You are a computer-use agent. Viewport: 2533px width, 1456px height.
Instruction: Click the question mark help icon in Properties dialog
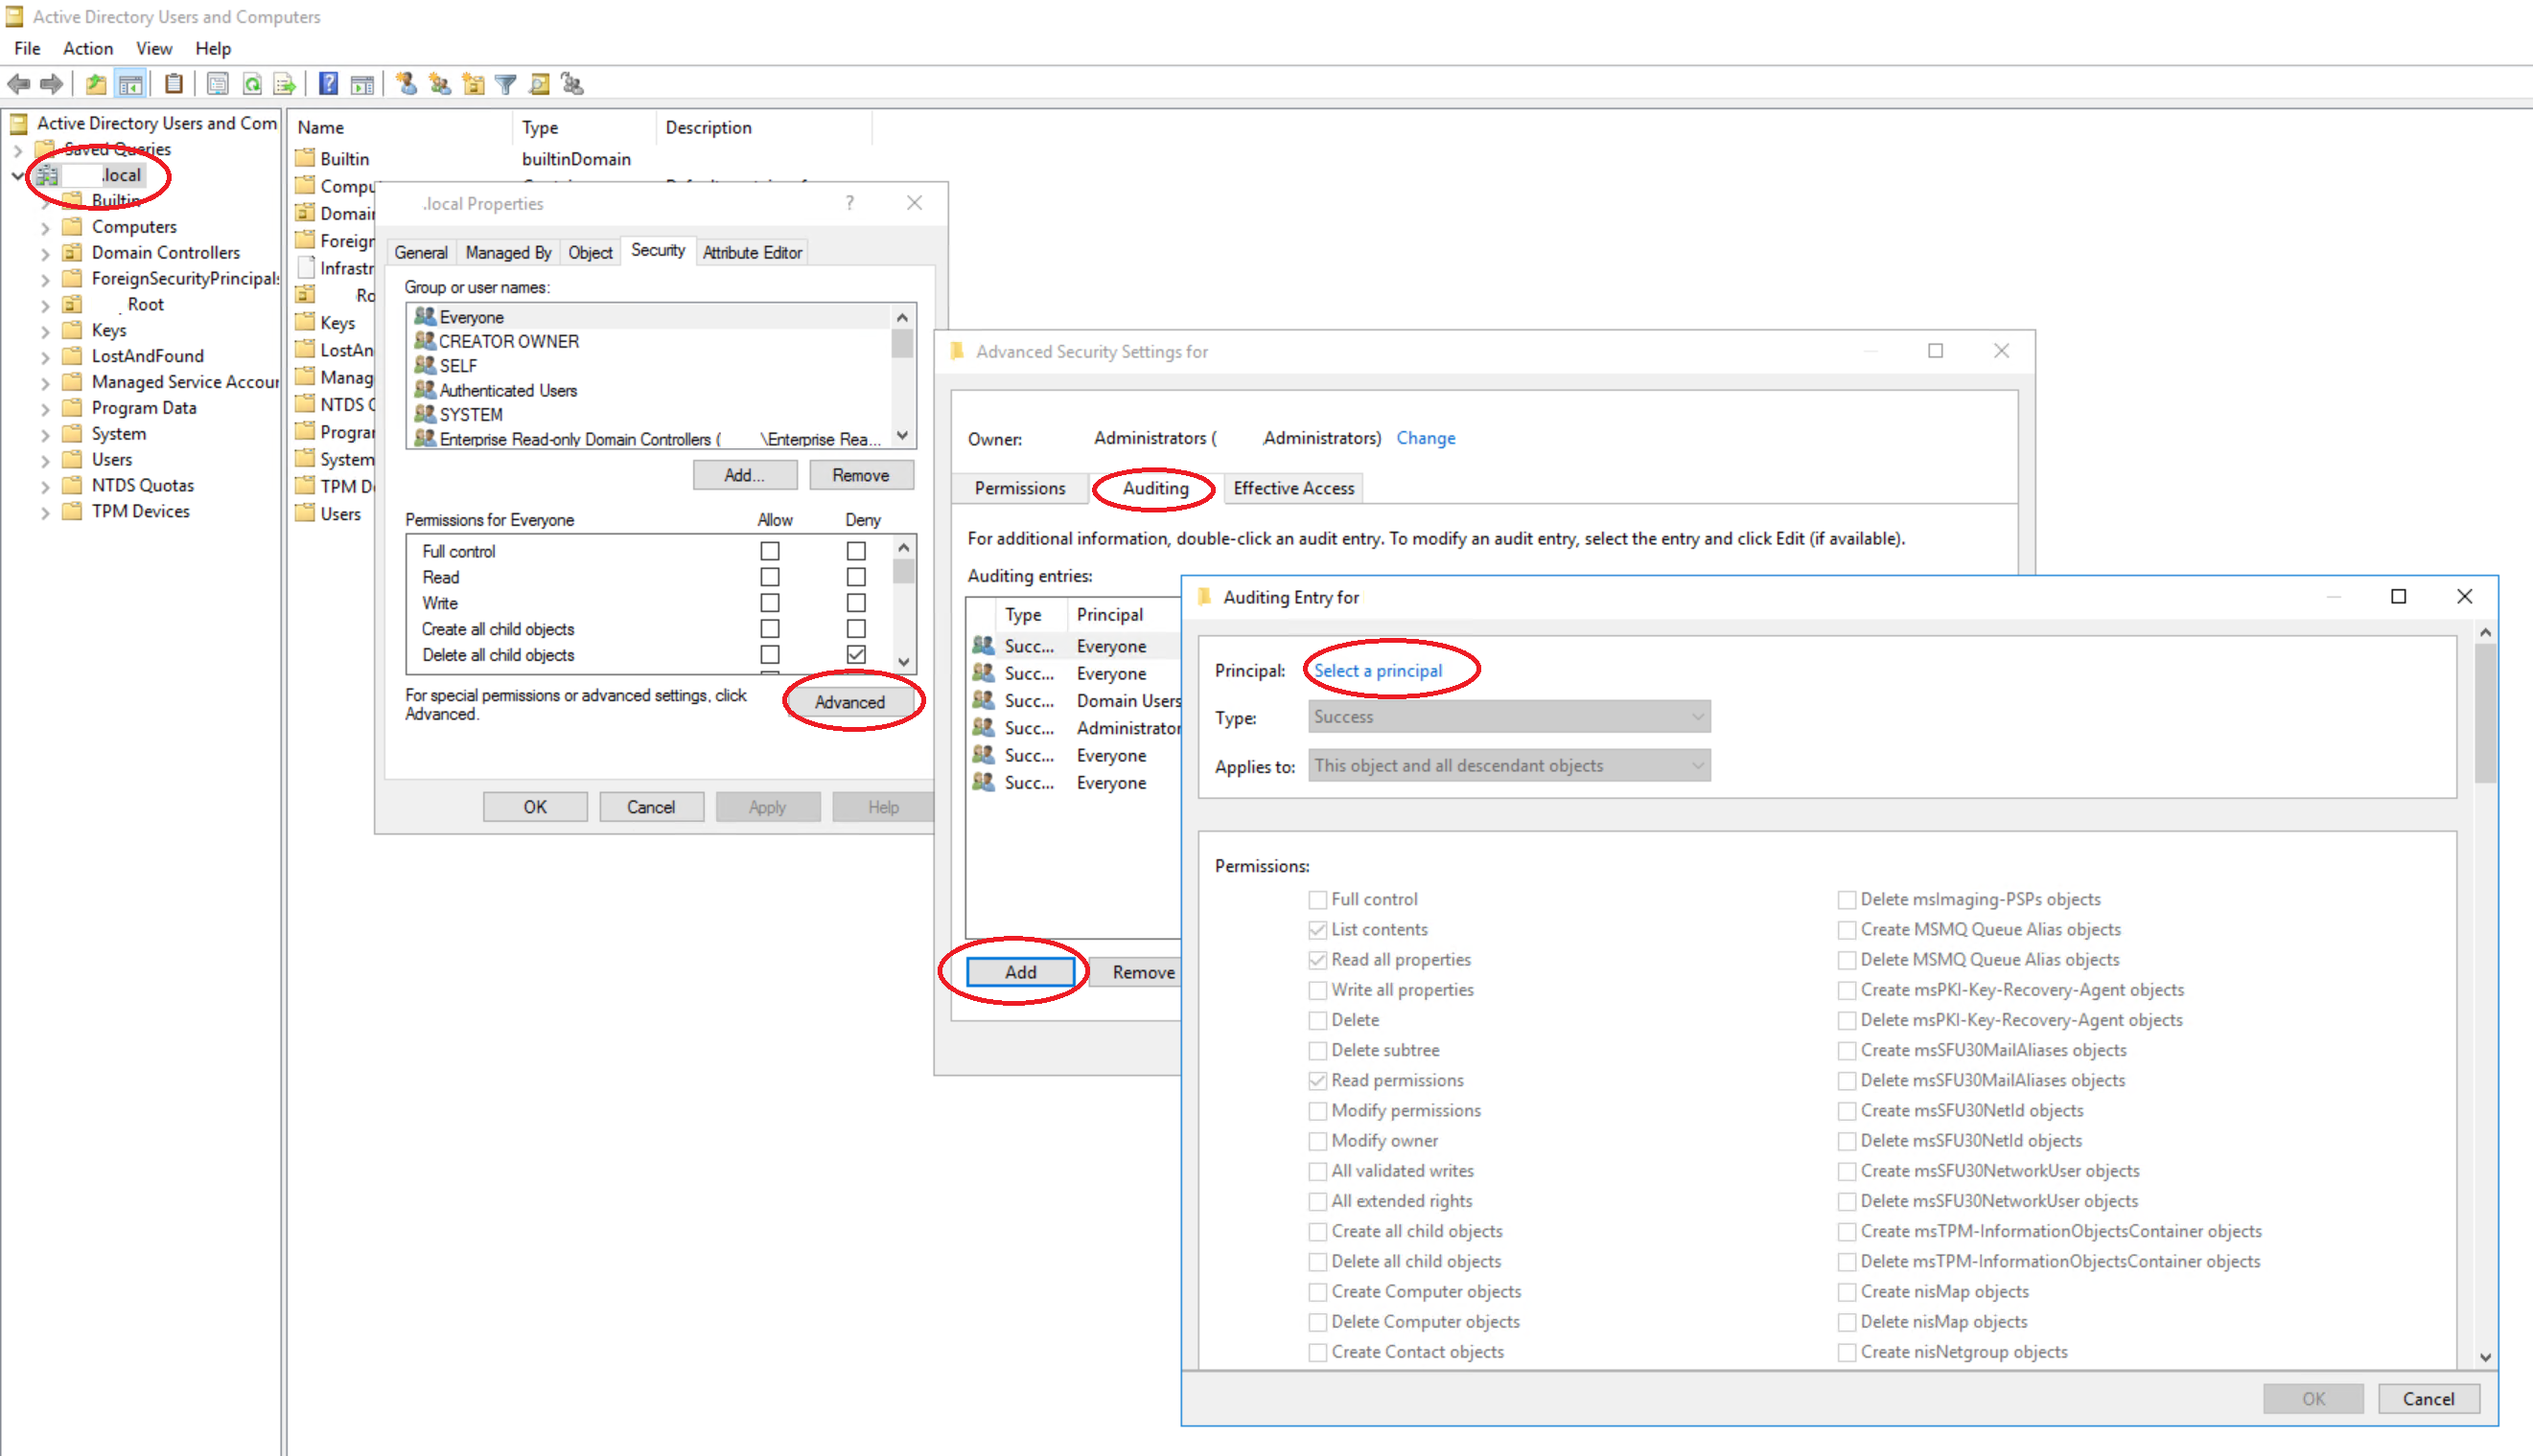click(849, 203)
